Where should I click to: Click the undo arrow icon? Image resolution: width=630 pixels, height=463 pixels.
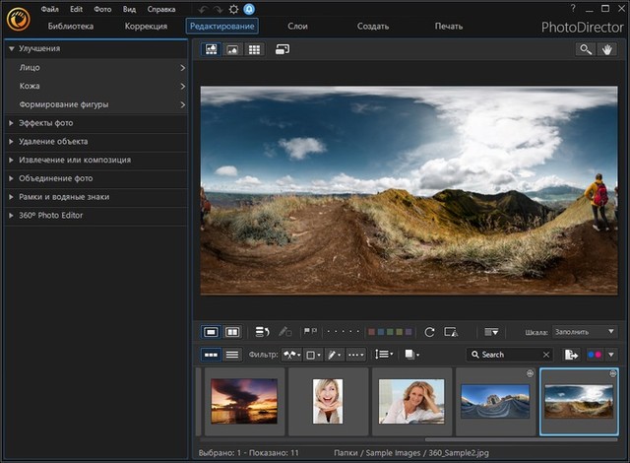203,9
